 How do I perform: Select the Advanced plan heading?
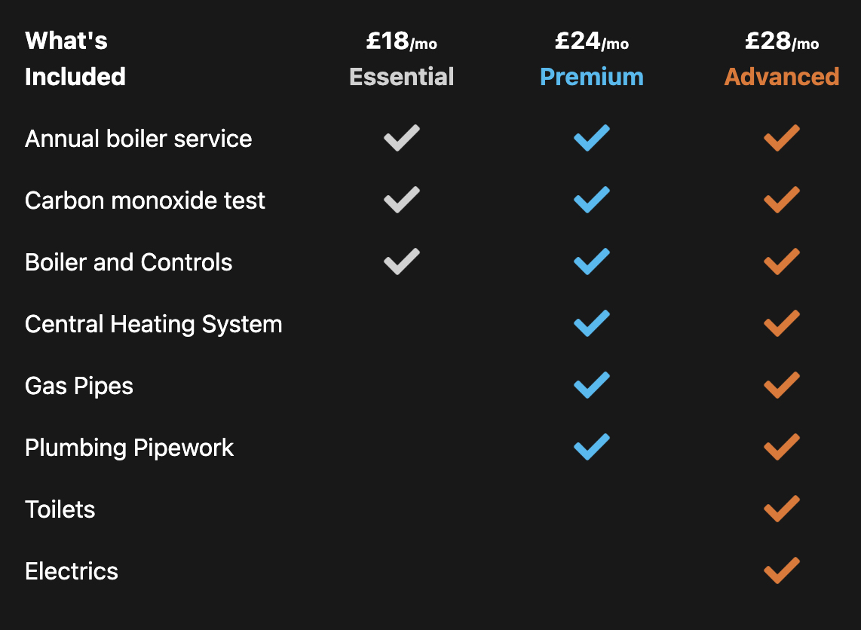click(x=782, y=77)
